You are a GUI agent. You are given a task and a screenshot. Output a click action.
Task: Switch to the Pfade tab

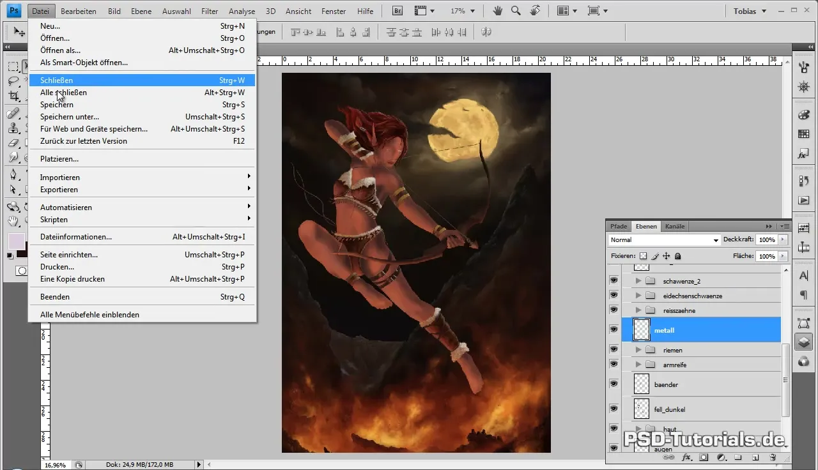619,226
